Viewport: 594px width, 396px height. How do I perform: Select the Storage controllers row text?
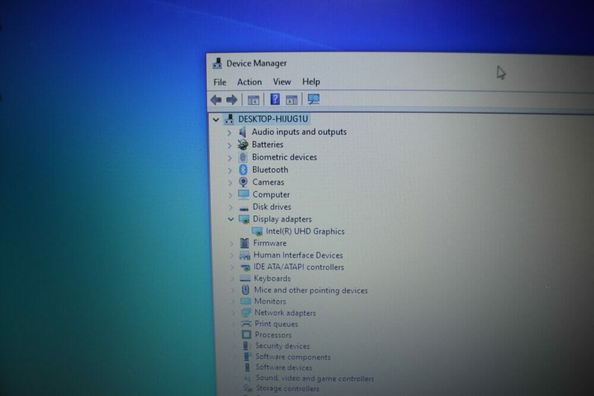click(x=287, y=388)
